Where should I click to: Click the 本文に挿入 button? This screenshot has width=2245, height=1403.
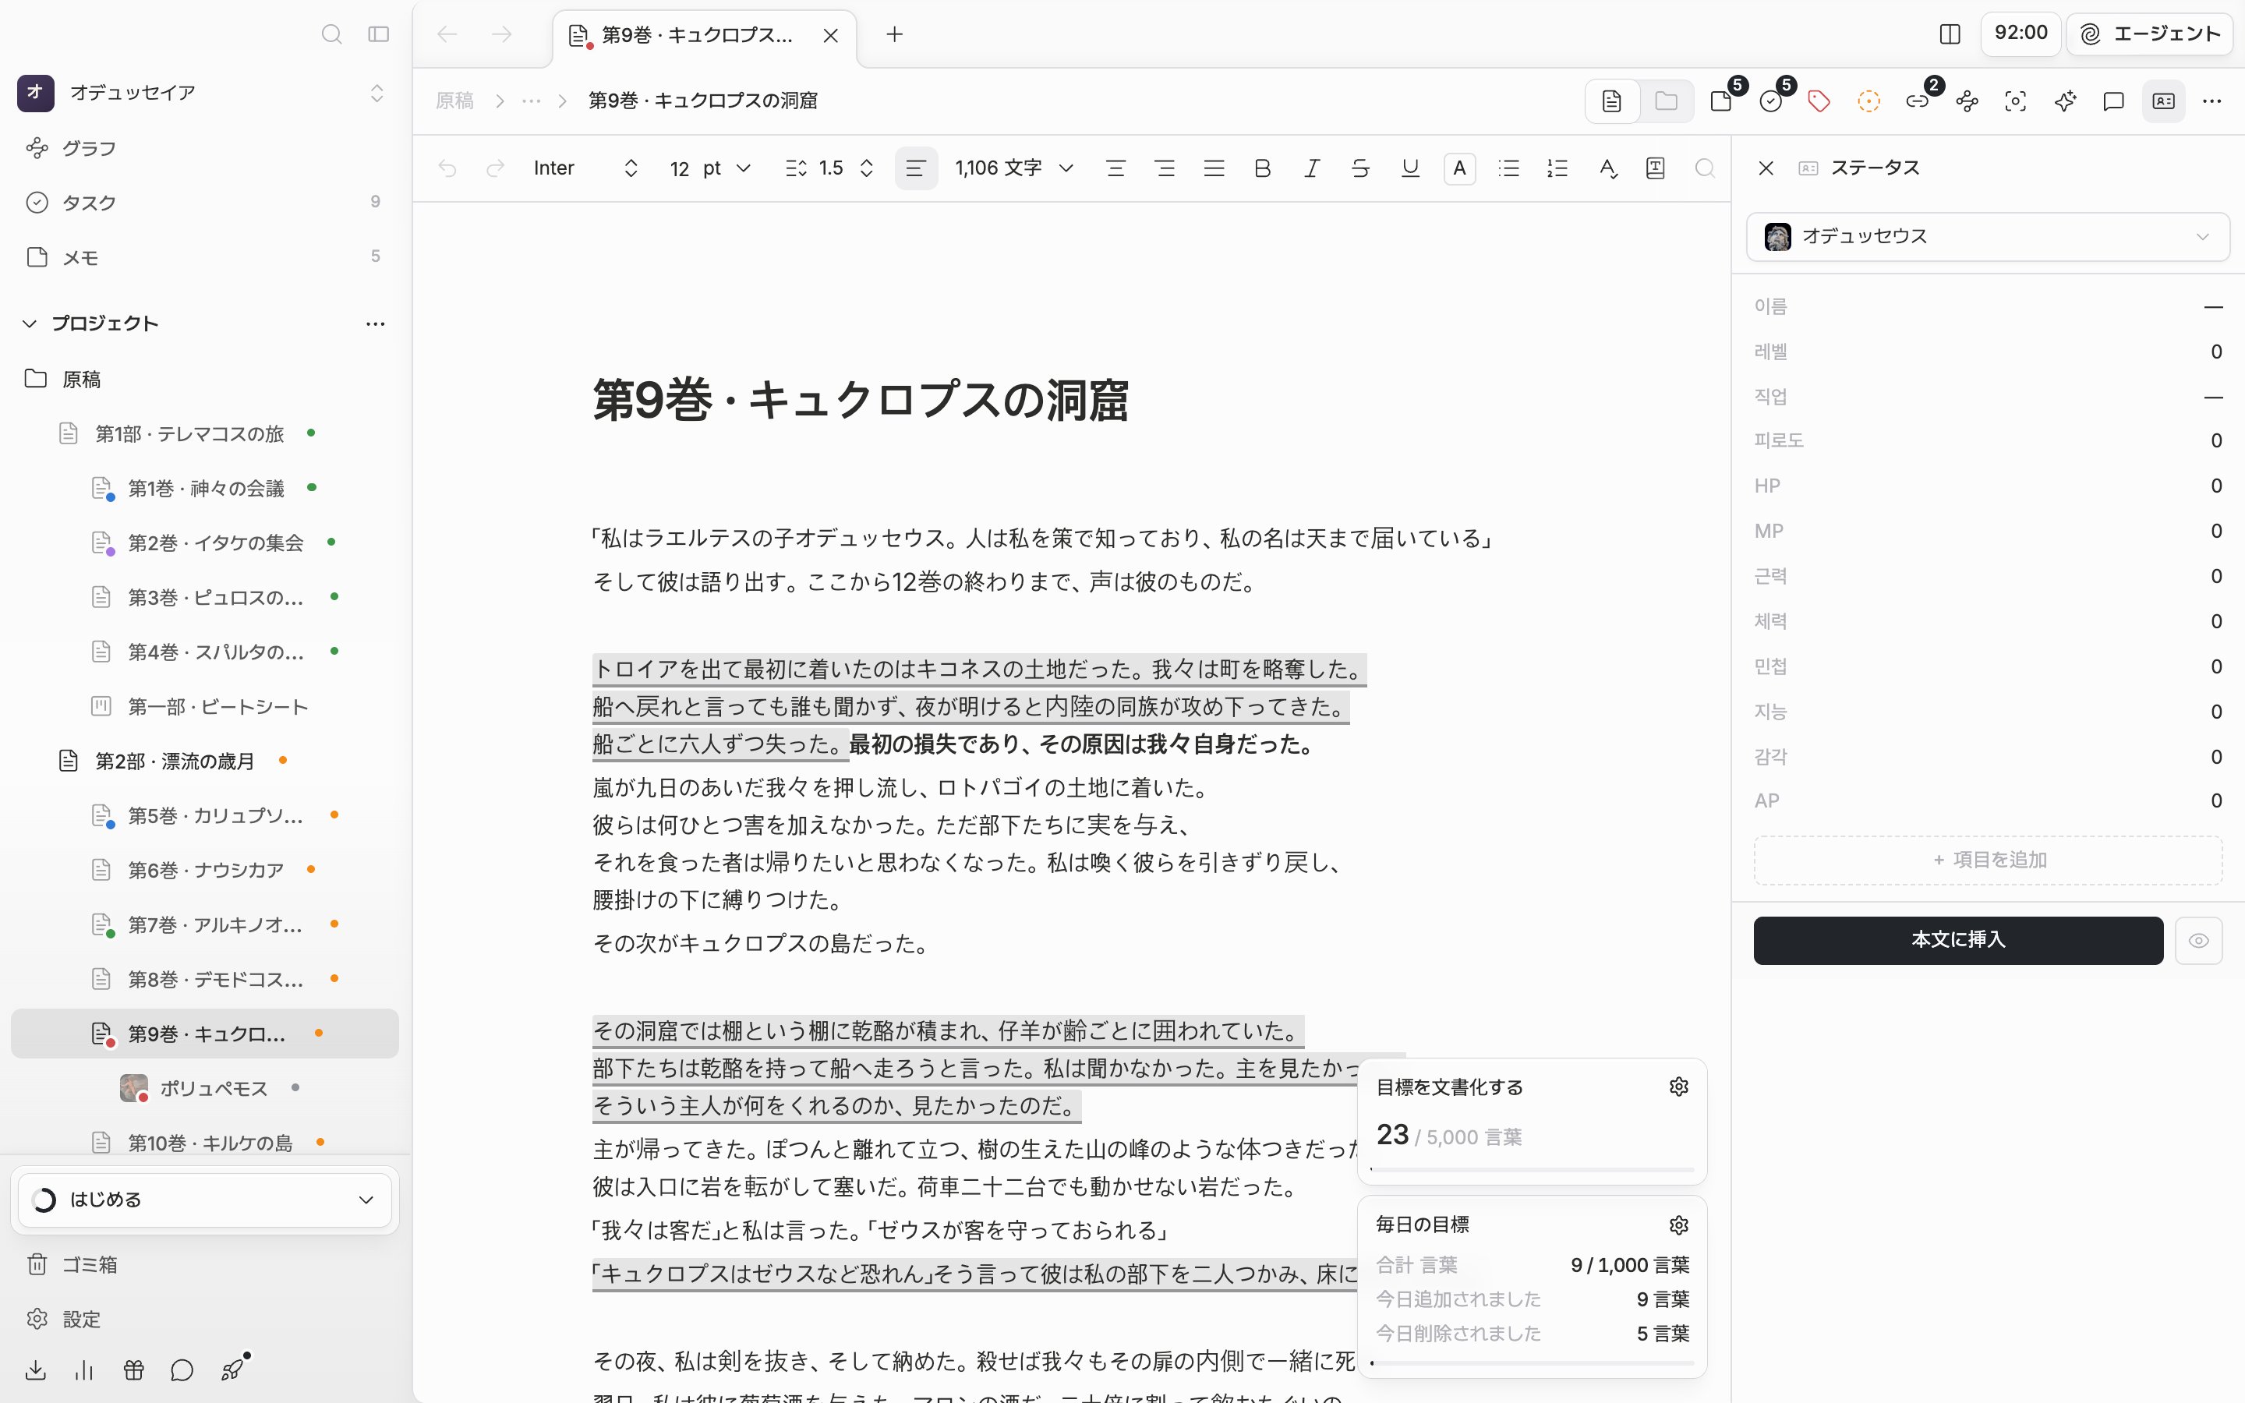pyautogui.click(x=1958, y=940)
